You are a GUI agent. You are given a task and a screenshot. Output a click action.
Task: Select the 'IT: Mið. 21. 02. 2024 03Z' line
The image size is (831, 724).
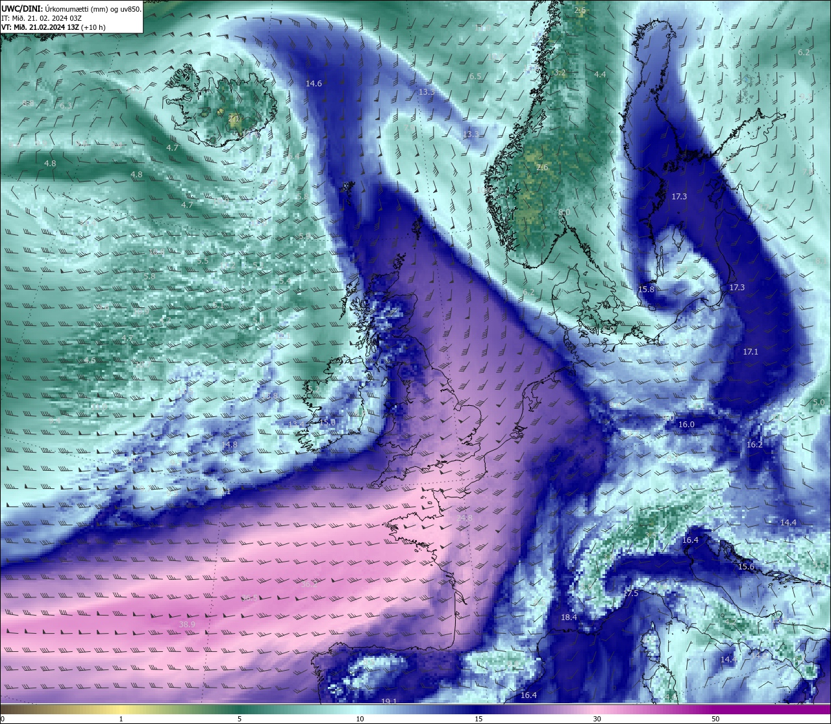[x=41, y=18]
